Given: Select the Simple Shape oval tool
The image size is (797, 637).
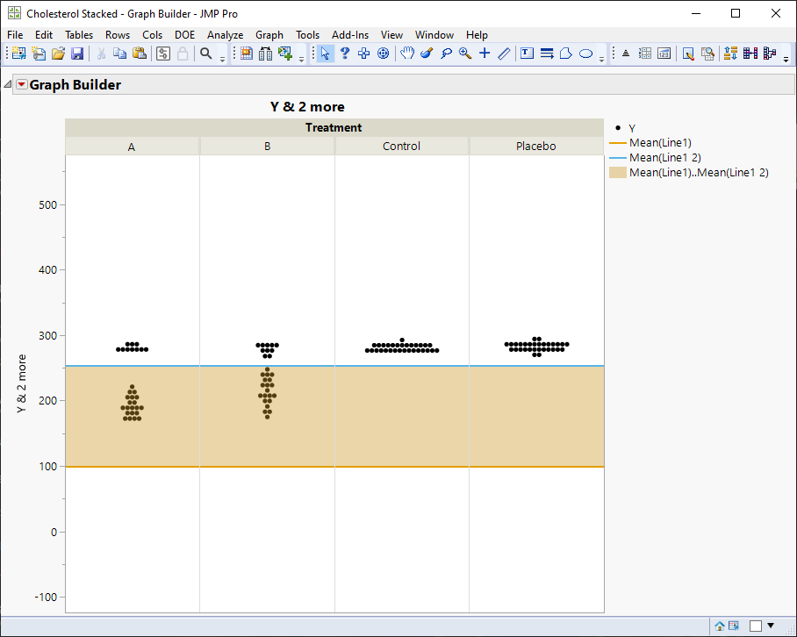Looking at the screenshot, I should tap(585, 54).
